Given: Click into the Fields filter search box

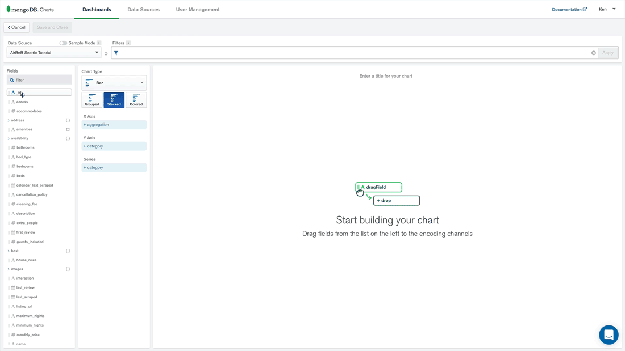Looking at the screenshot, I should point(39,80).
